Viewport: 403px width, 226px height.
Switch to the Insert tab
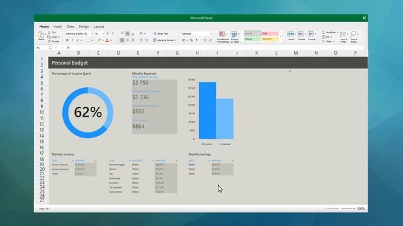(x=57, y=26)
